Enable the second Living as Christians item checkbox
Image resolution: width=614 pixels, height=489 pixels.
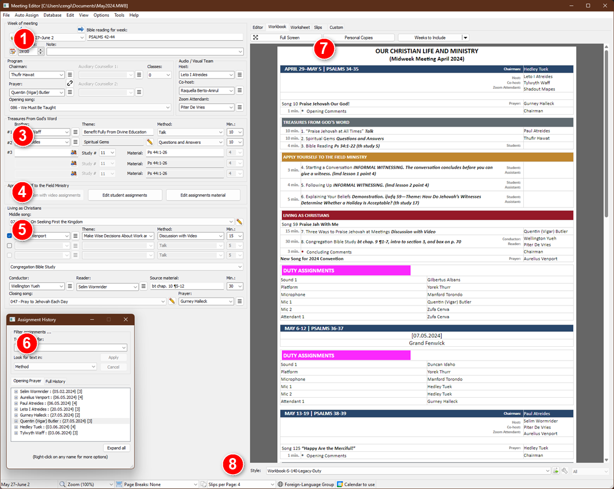tap(9, 245)
